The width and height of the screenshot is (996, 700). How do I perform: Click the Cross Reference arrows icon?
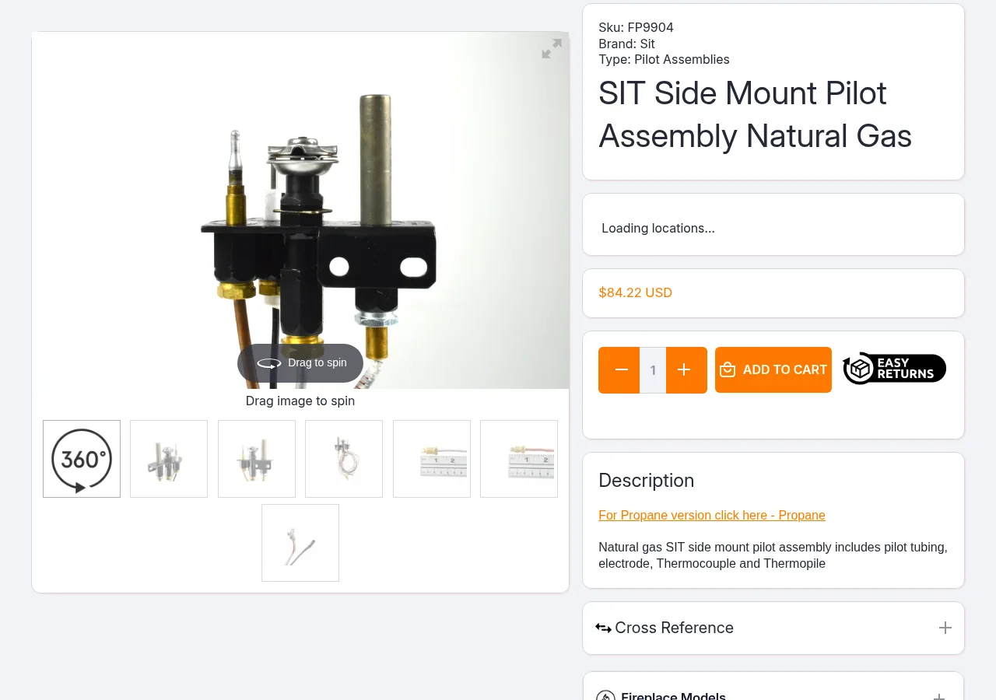point(603,628)
